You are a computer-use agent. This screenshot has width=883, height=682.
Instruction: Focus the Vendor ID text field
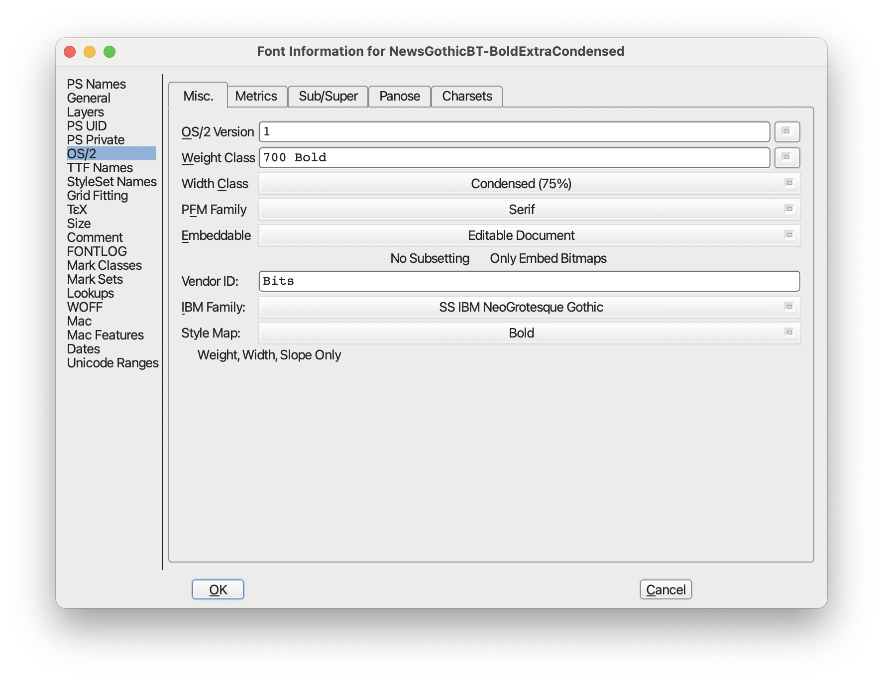[529, 281]
